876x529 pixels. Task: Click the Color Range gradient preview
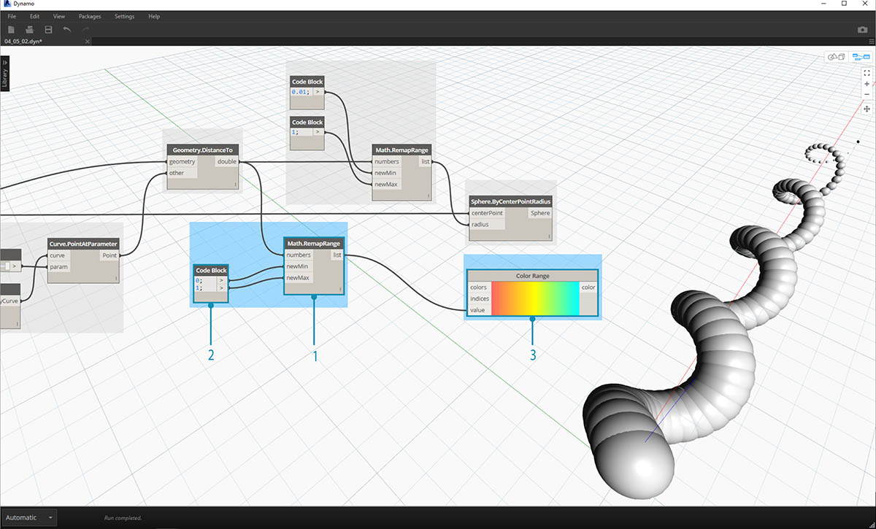click(x=534, y=298)
